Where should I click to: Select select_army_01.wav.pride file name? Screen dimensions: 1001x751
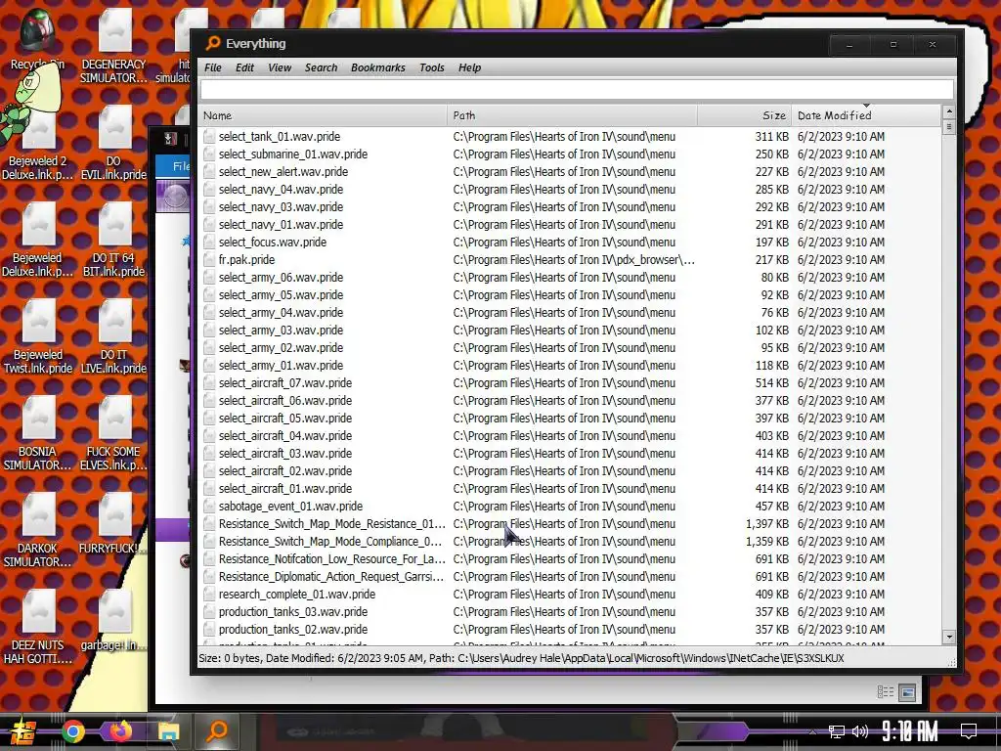[281, 366]
